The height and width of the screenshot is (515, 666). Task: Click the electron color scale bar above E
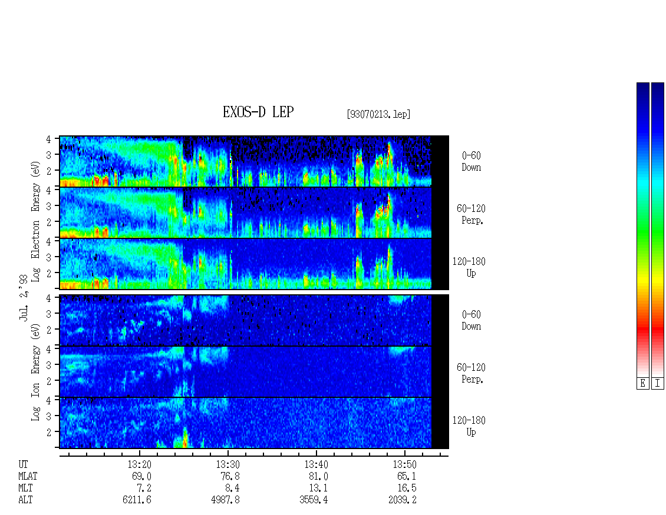(642, 230)
